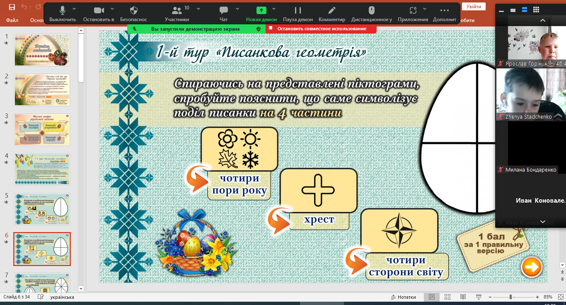Open the Файл menu in PowerPoint
Screen dimensions: 566x305
(x=12, y=20)
